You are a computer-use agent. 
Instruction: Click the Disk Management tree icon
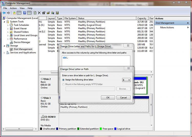point(11,49)
